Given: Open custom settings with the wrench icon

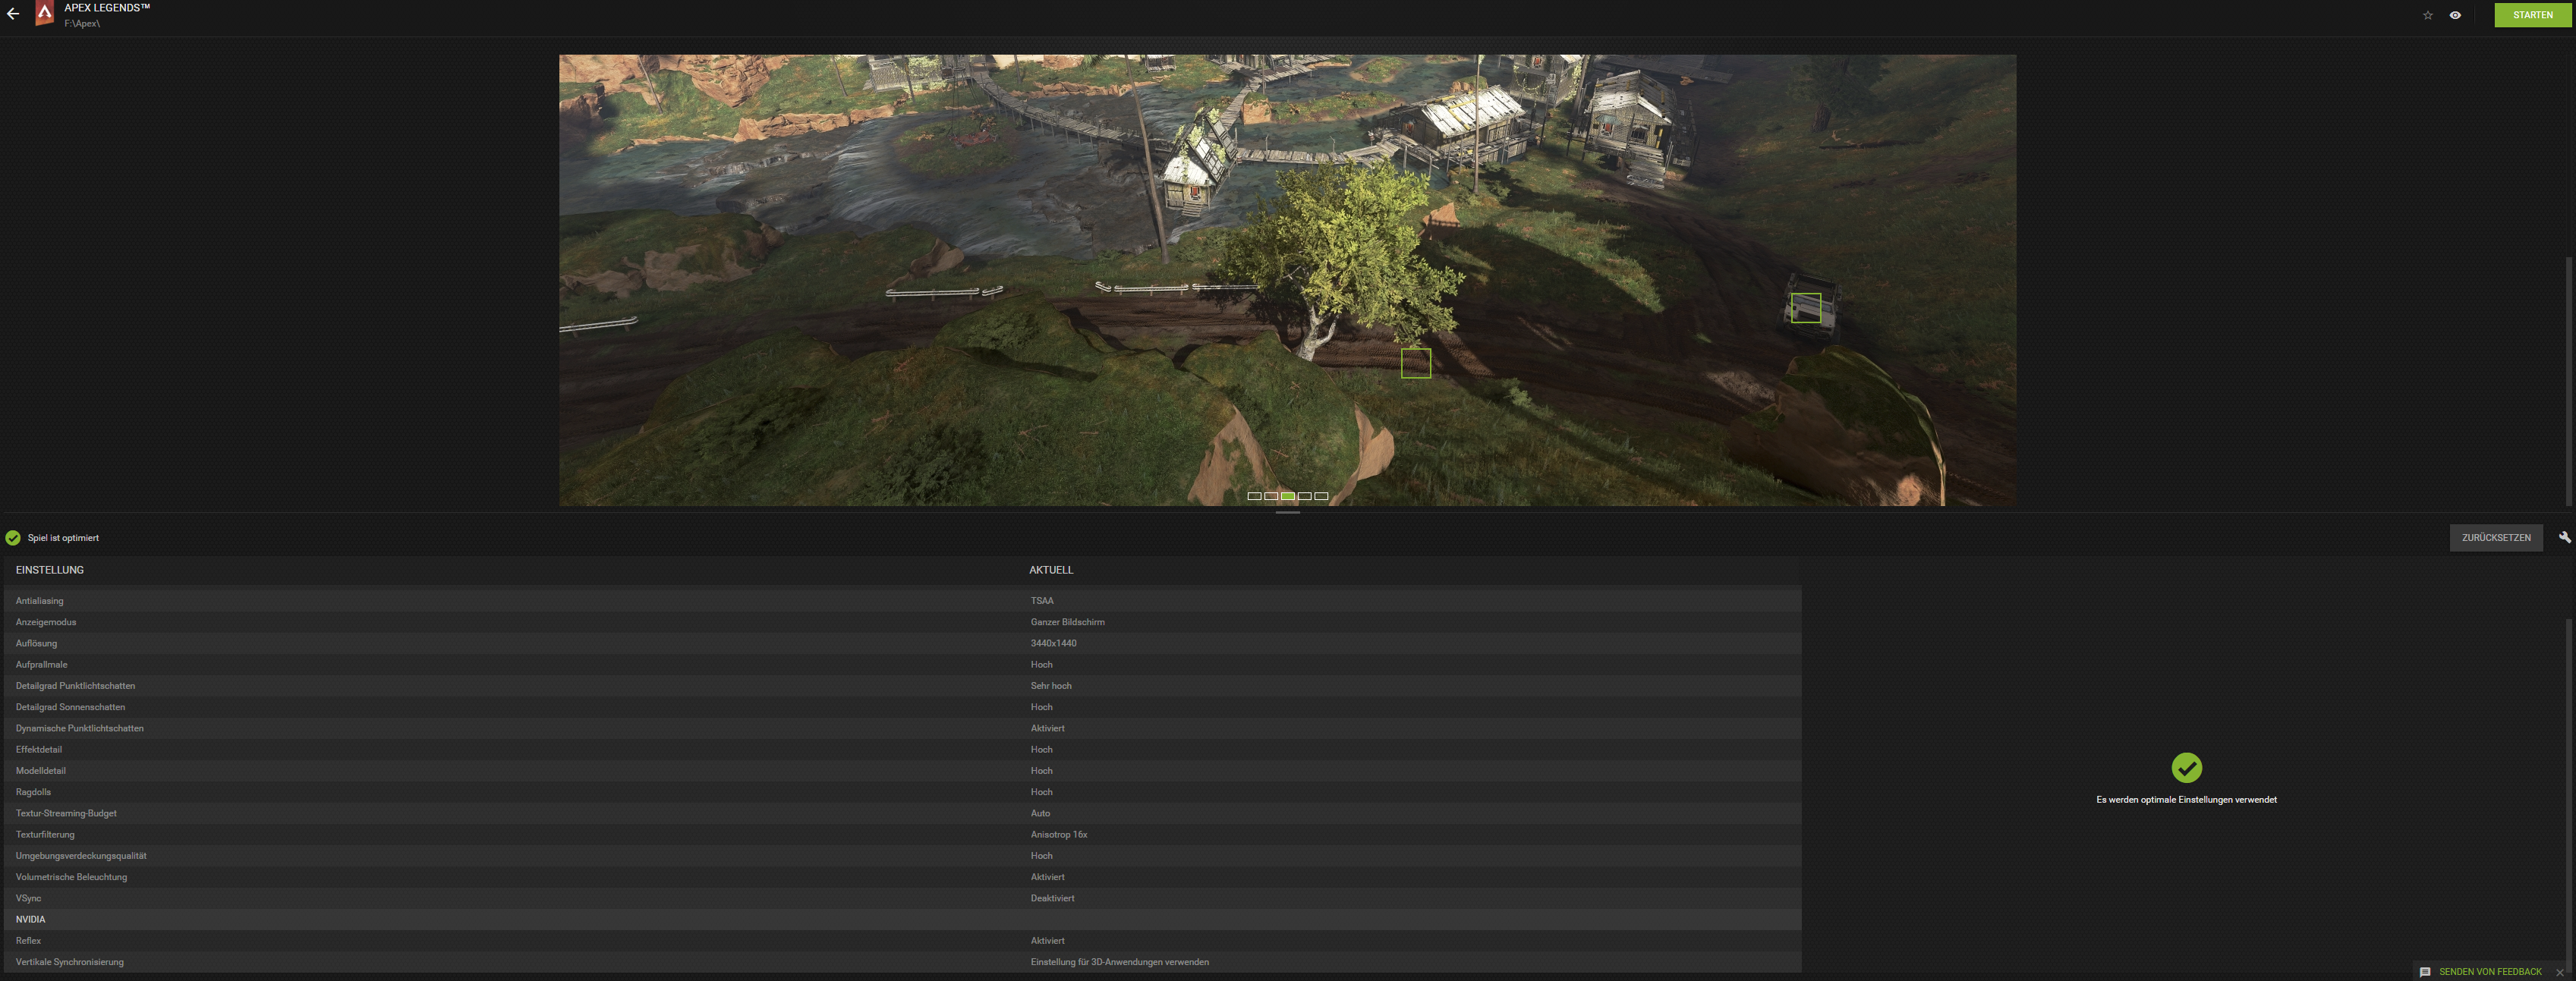Looking at the screenshot, I should pyautogui.click(x=2564, y=537).
